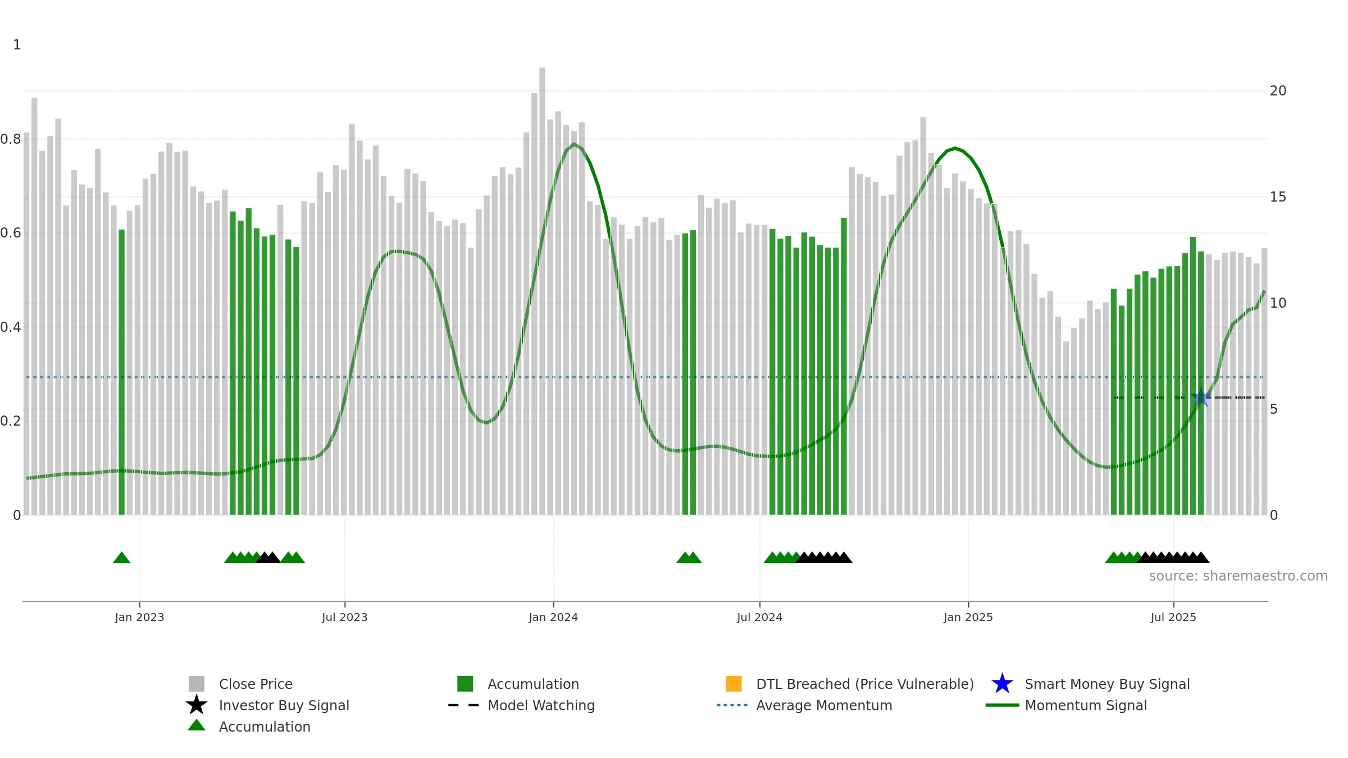Image resolution: width=1348 pixels, height=758 pixels.
Task: Click the orange DTL Breached color swatch
Action: (734, 684)
